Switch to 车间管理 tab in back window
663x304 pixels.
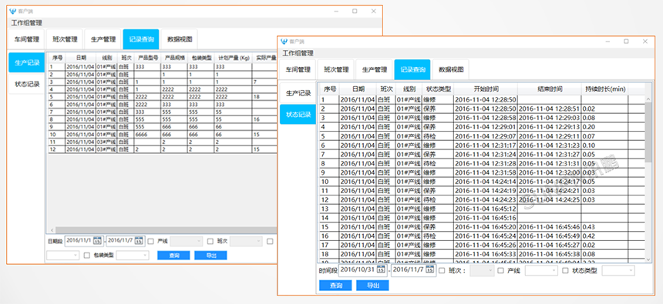pos(27,39)
